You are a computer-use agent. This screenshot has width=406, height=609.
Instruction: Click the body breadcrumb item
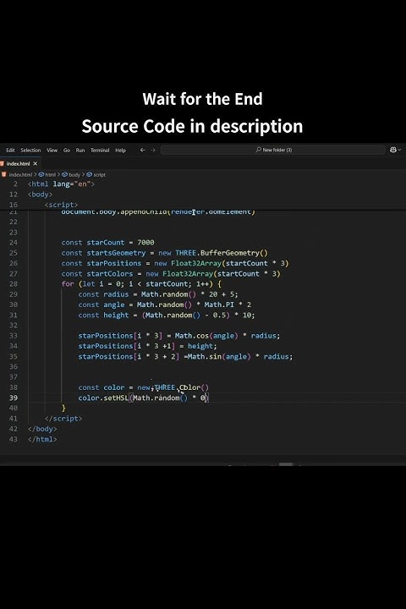[74, 175]
